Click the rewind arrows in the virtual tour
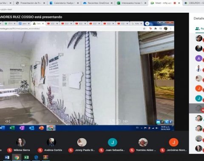This screenshot has height=161, width=204. point(8,121)
